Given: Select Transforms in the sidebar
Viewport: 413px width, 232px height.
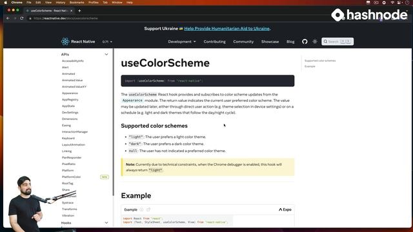Looking at the screenshot, I should 70,209.
